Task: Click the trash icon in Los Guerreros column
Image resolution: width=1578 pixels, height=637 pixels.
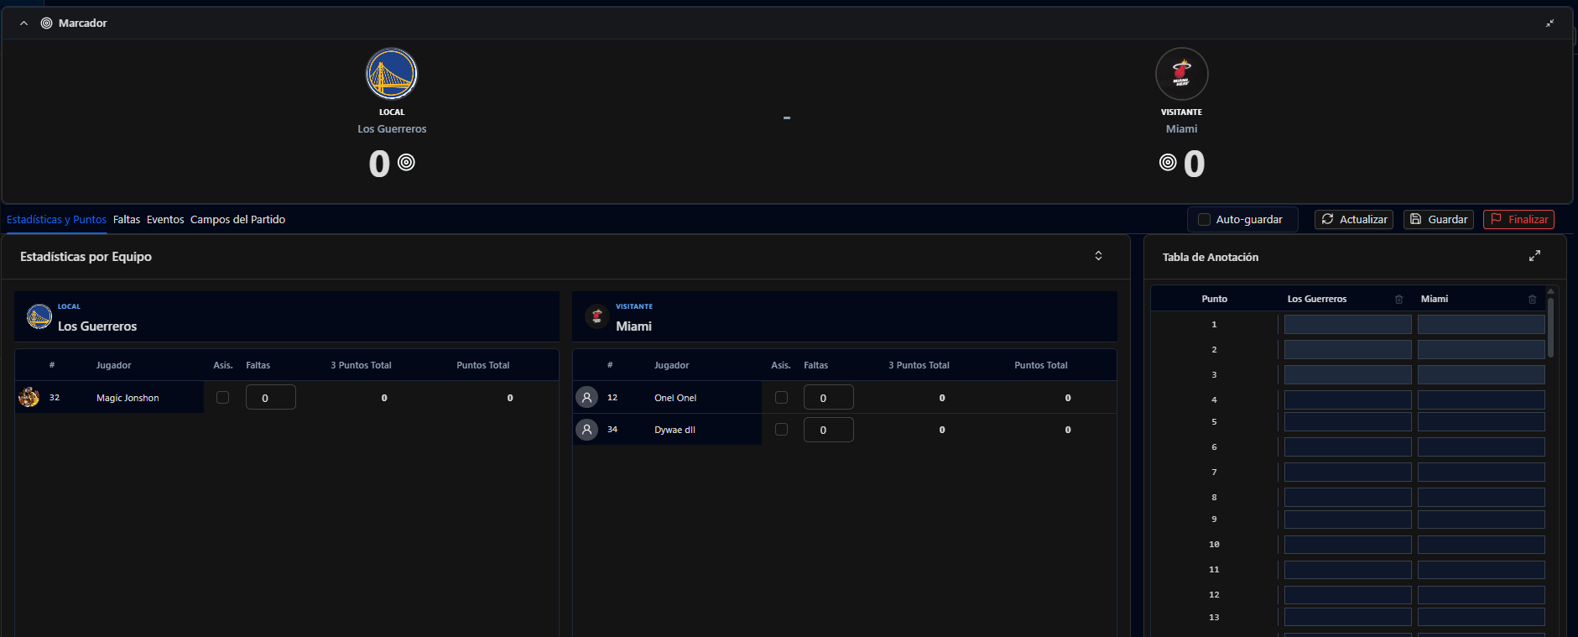Action: [x=1398, y=300]
